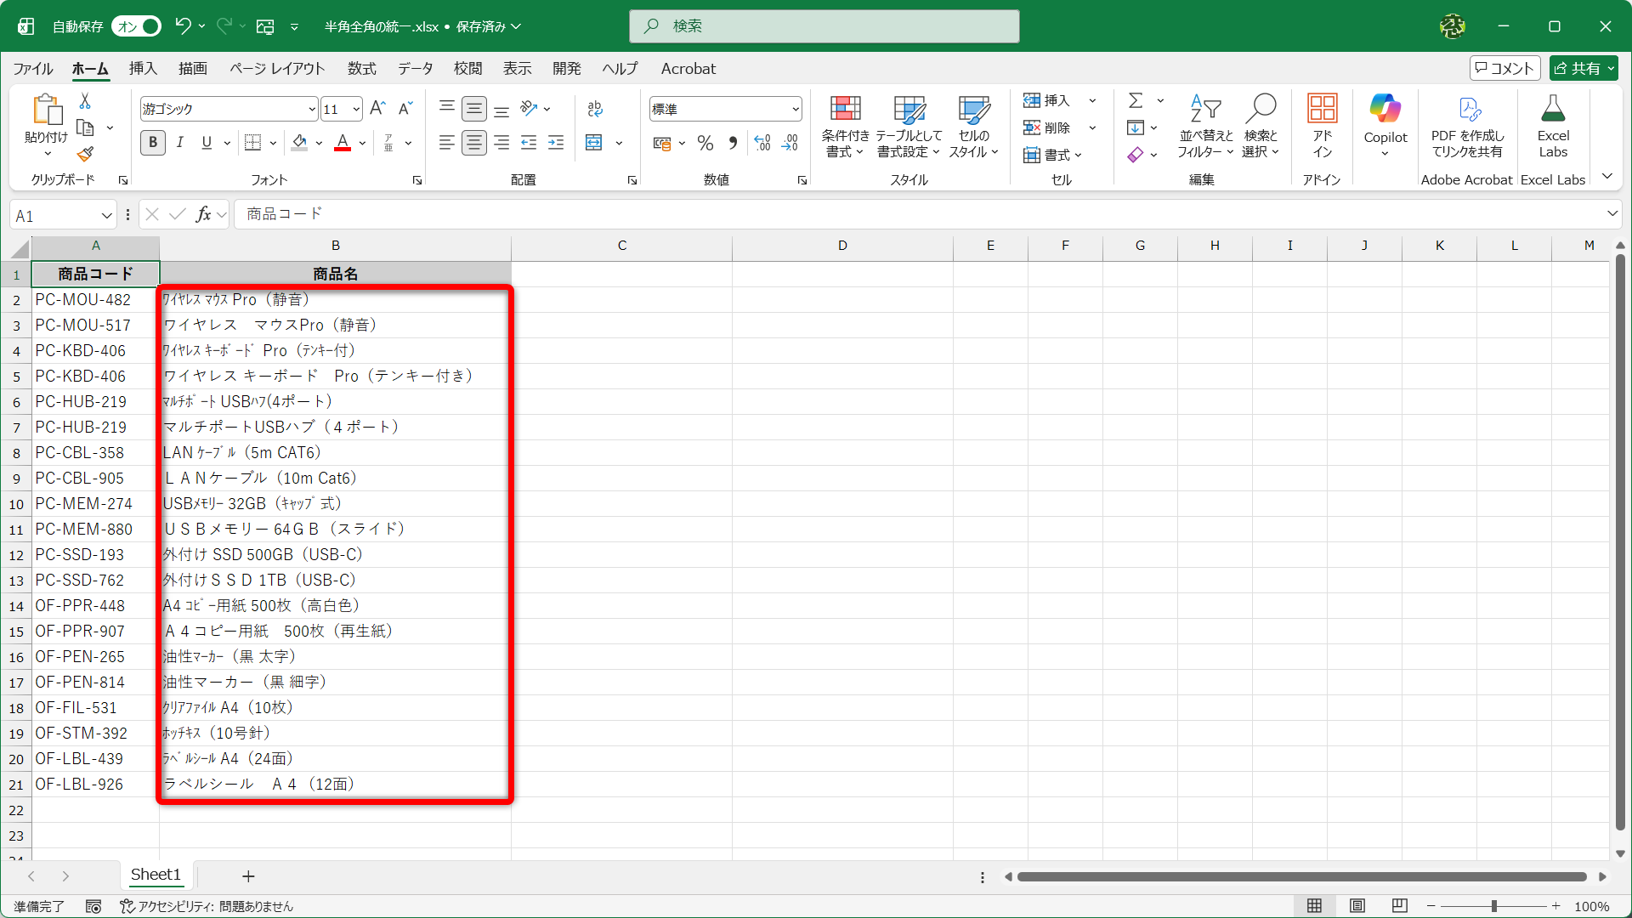Open the font name dropdown

point(312,109)
